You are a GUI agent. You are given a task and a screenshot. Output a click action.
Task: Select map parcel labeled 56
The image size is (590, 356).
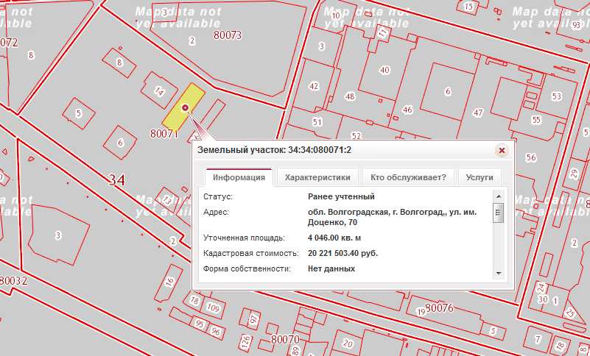[x=531, y=157]
